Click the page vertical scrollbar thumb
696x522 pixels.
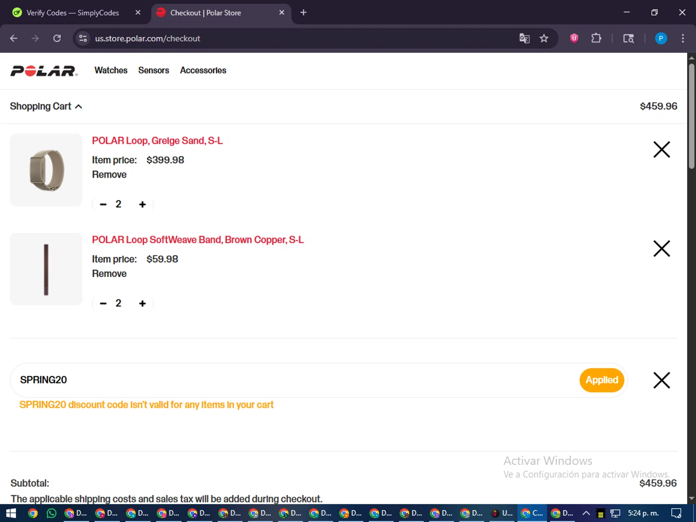click(x=691, y=116)
